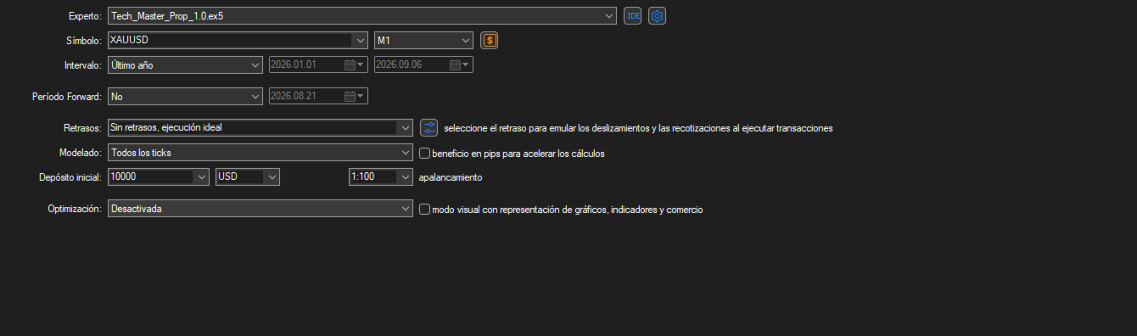Open calendar icon for forward date 2026.08.21

354,97
